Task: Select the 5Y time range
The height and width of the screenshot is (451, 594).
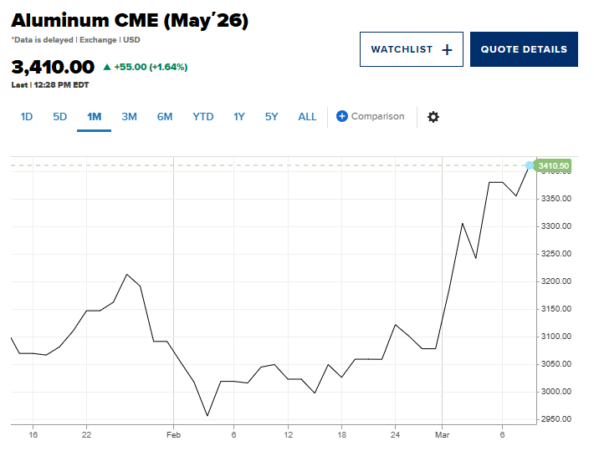Action: (x=272, y=117)
